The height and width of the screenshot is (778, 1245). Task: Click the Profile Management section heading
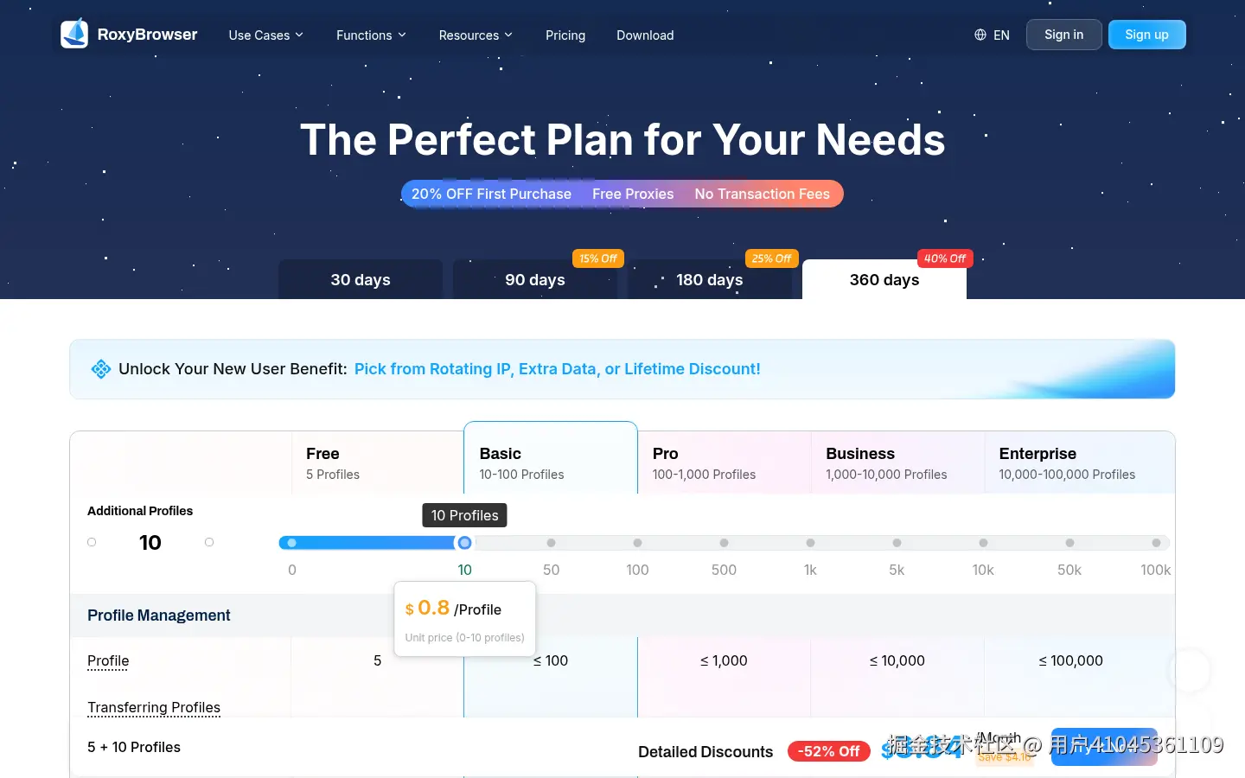pos(159,615)
